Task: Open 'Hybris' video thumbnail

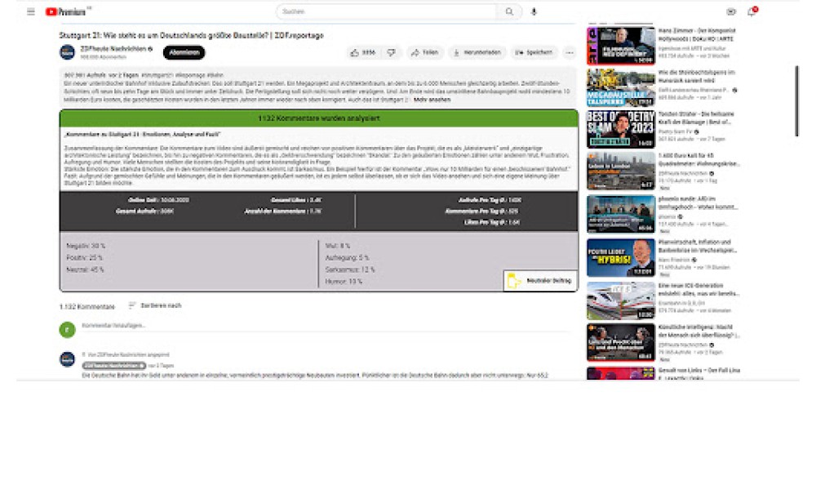Action: point(621,258)
